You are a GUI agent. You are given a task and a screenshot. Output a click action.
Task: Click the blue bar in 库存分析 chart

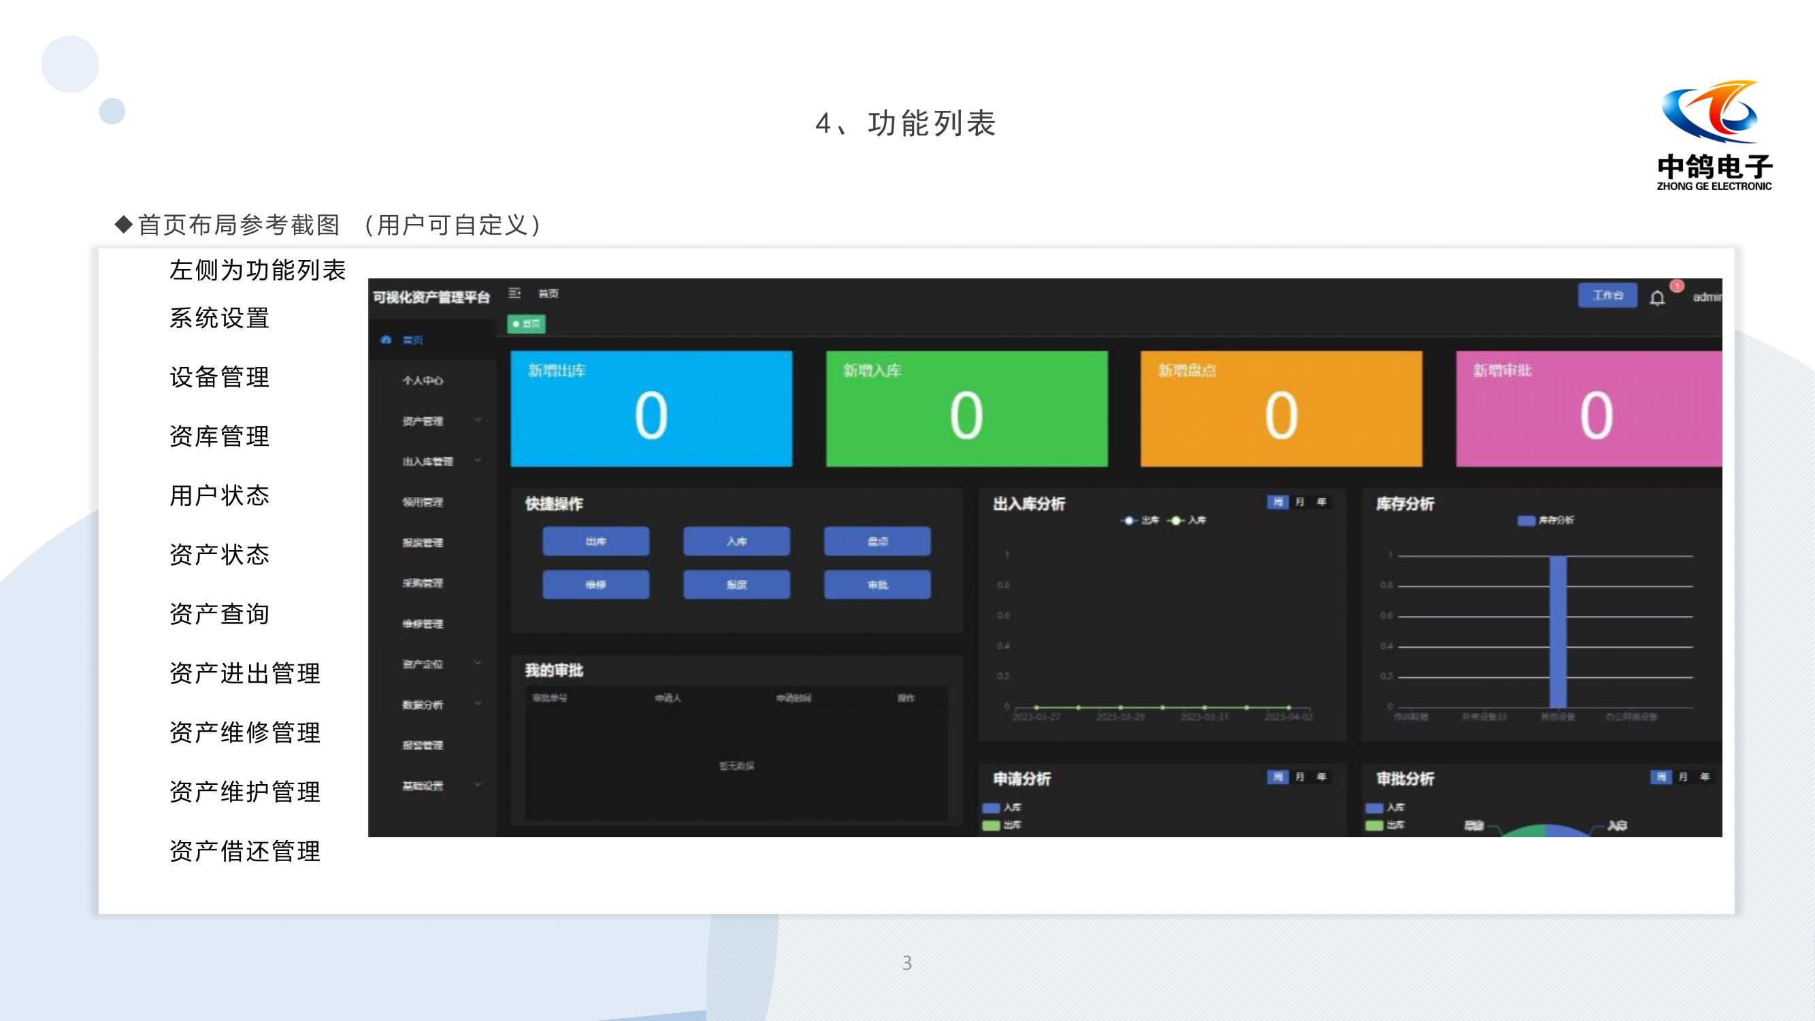(1558, 632)
